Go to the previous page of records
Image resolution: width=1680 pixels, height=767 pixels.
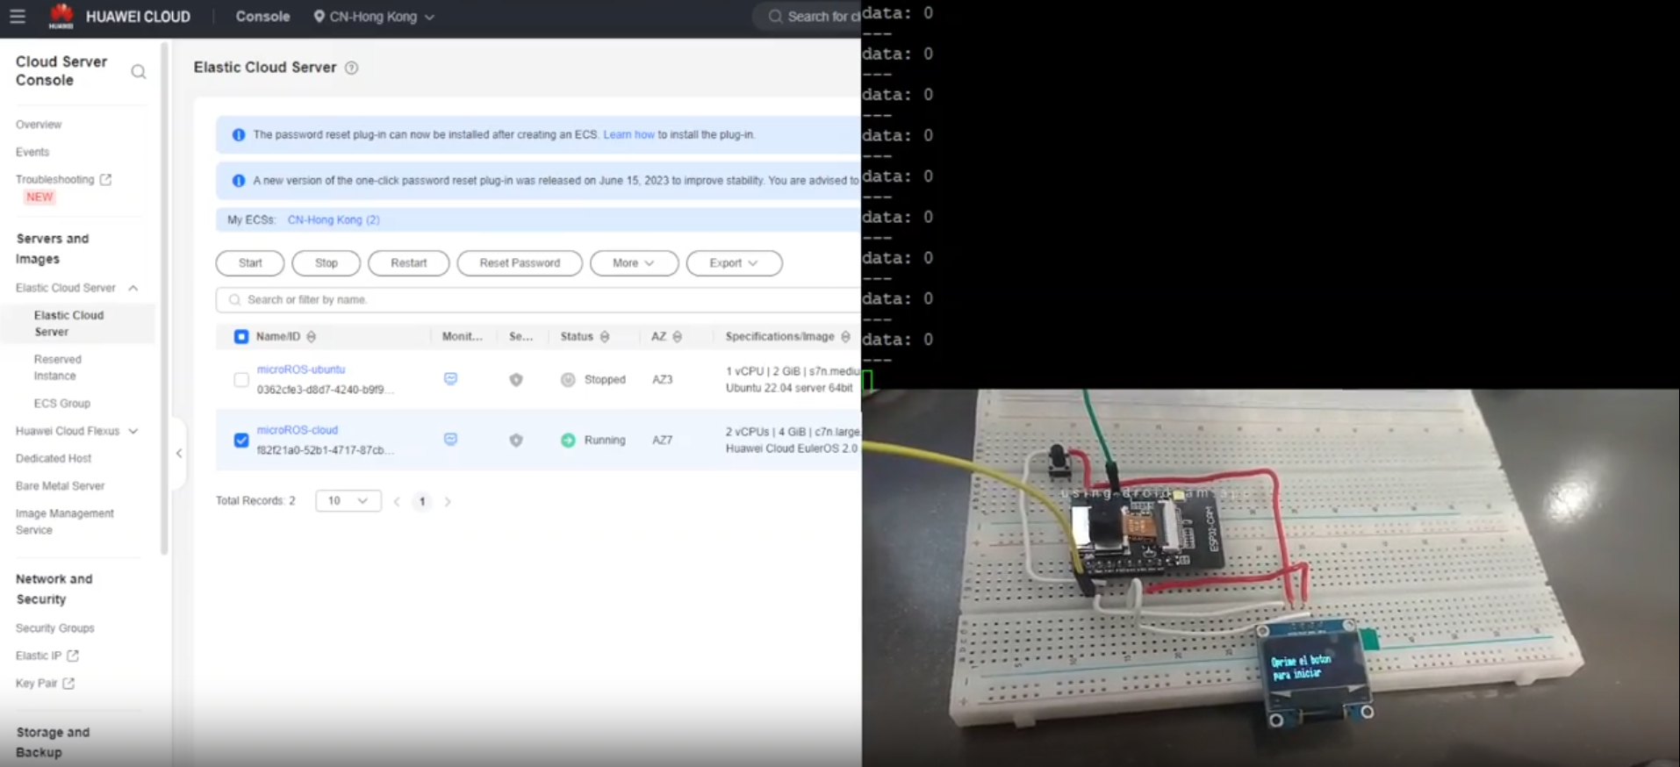click(397, 502)
